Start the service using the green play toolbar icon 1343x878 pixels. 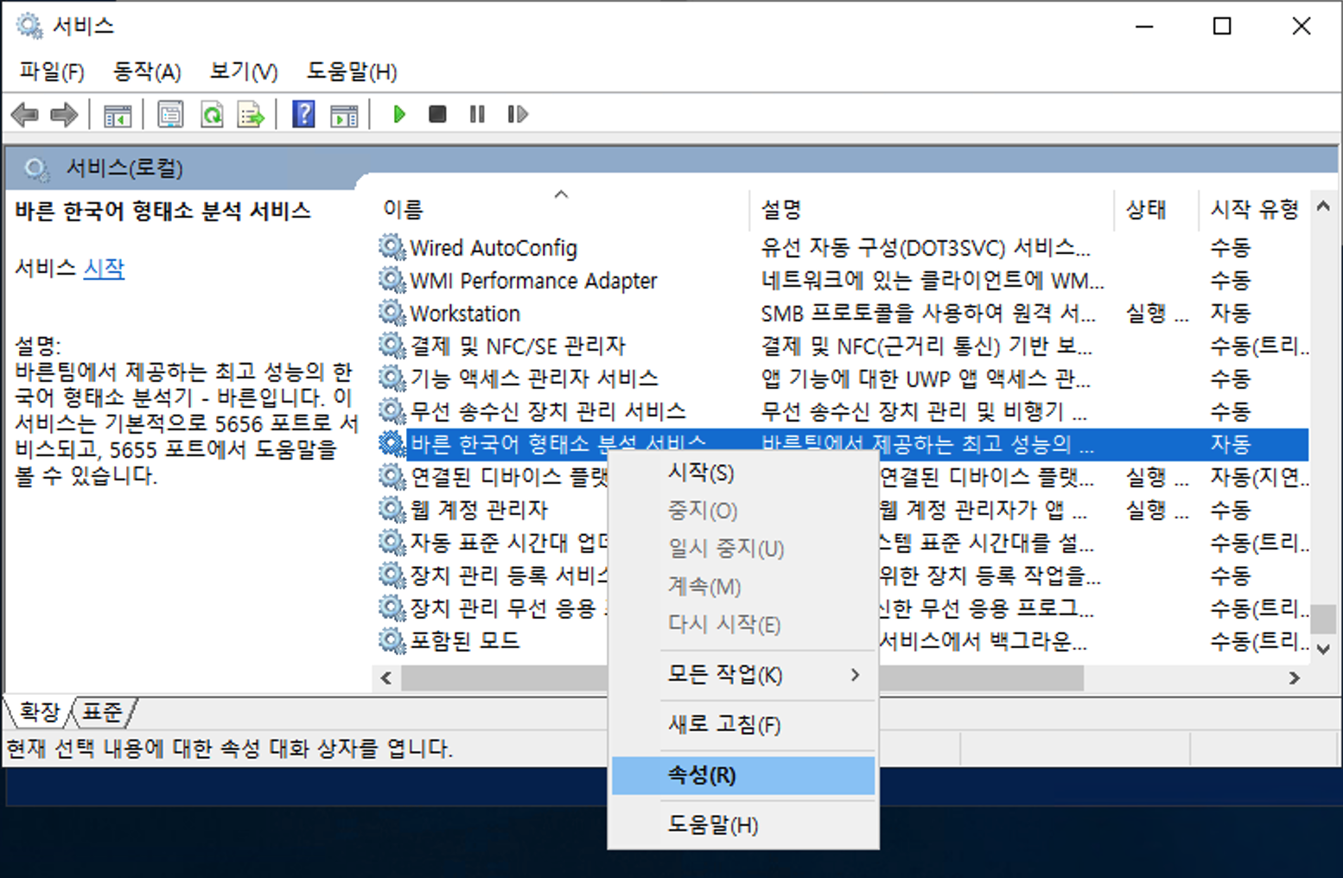[398, 114]
